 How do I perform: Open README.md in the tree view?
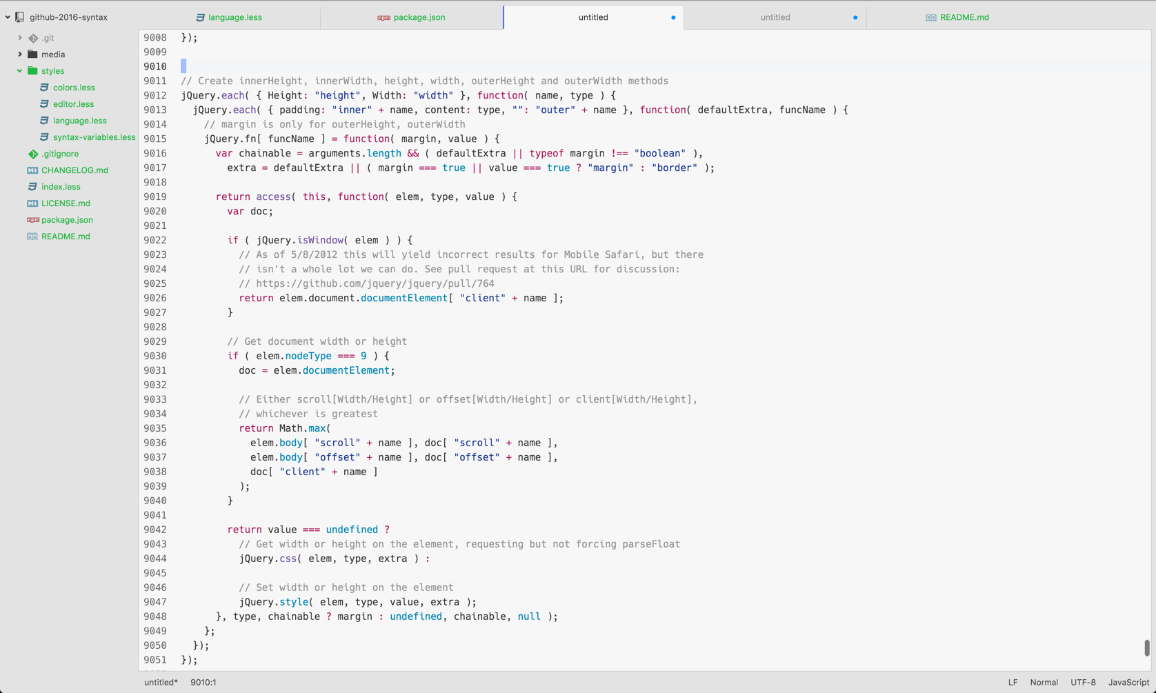66,237
